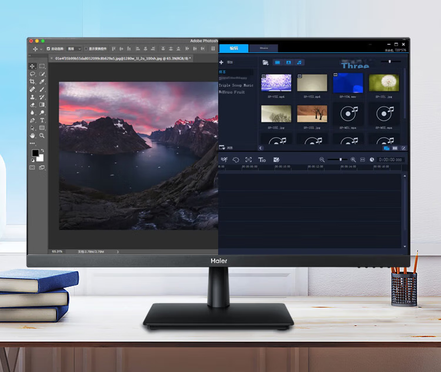Click the motion tracking bracket icon
Screen dimensions: 441x372
[x=249, y=160]
